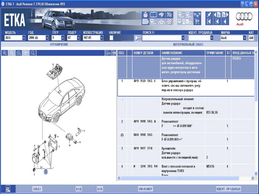Zoom out of the illustration
Image resolution: width=259 pixels, height=194 pixels.
click(12, 53)
